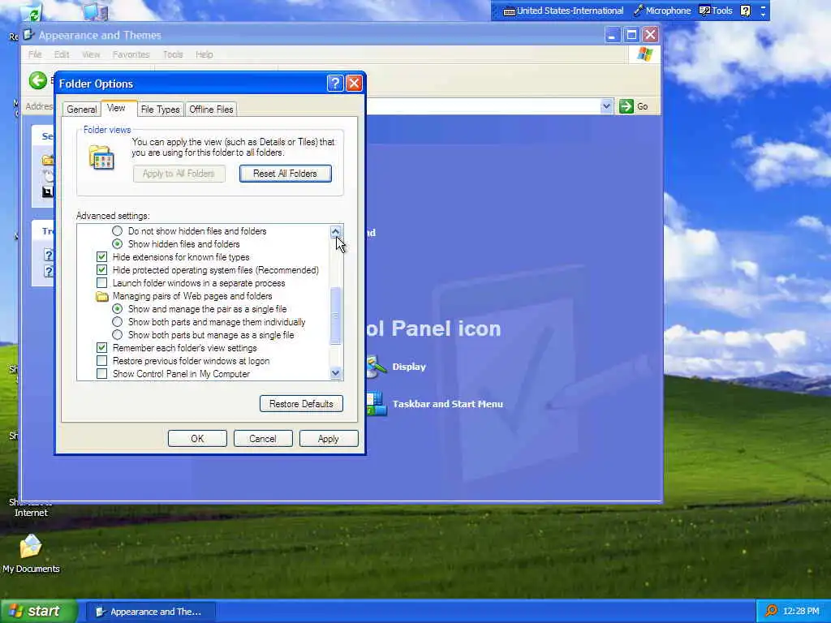Click Apply in Folder Options

click(328, 439)
